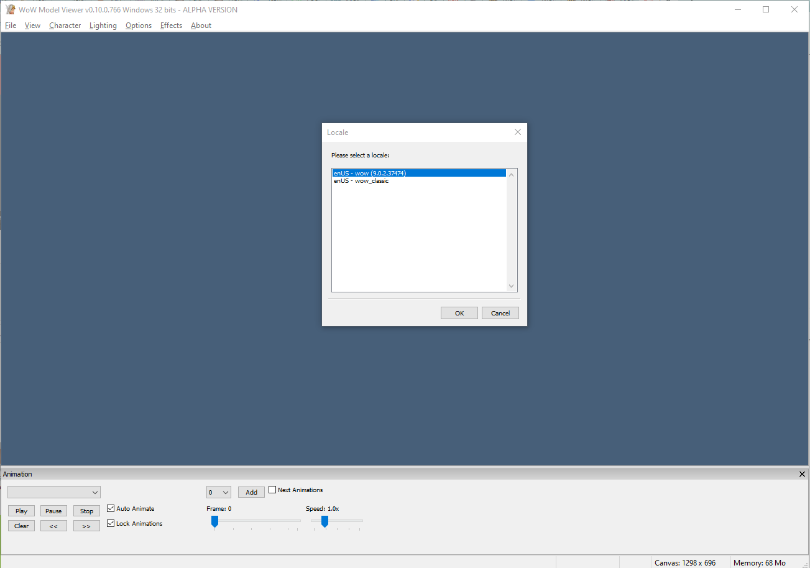The height and width of the screenshot is (568, 810).
Task: Enable the Next Animations checkbox
Action: coord(272,490)
